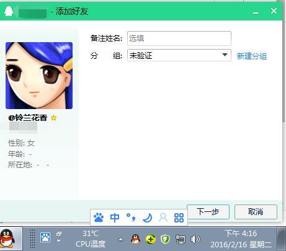Click the green shield security tray icon
This screenshot has width=286, height=251.
tap(165, 239)
